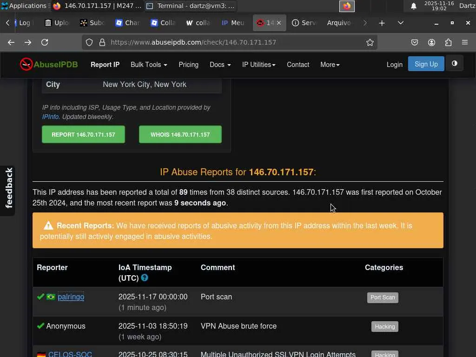Click 'VPN Abuse brute force' comment
Viewport: 476px width, 357px height.
click(x=238, y=326)
